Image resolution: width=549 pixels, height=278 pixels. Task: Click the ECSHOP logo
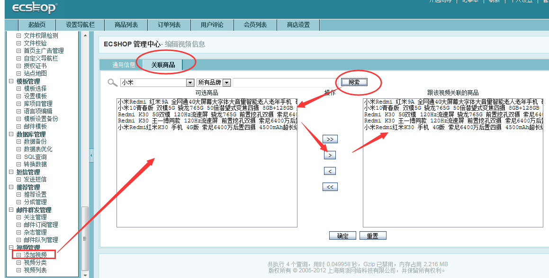point(35,8)
